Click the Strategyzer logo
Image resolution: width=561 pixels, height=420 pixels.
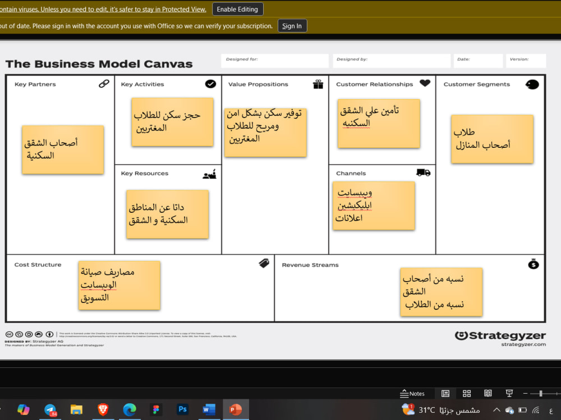(500, 335)
